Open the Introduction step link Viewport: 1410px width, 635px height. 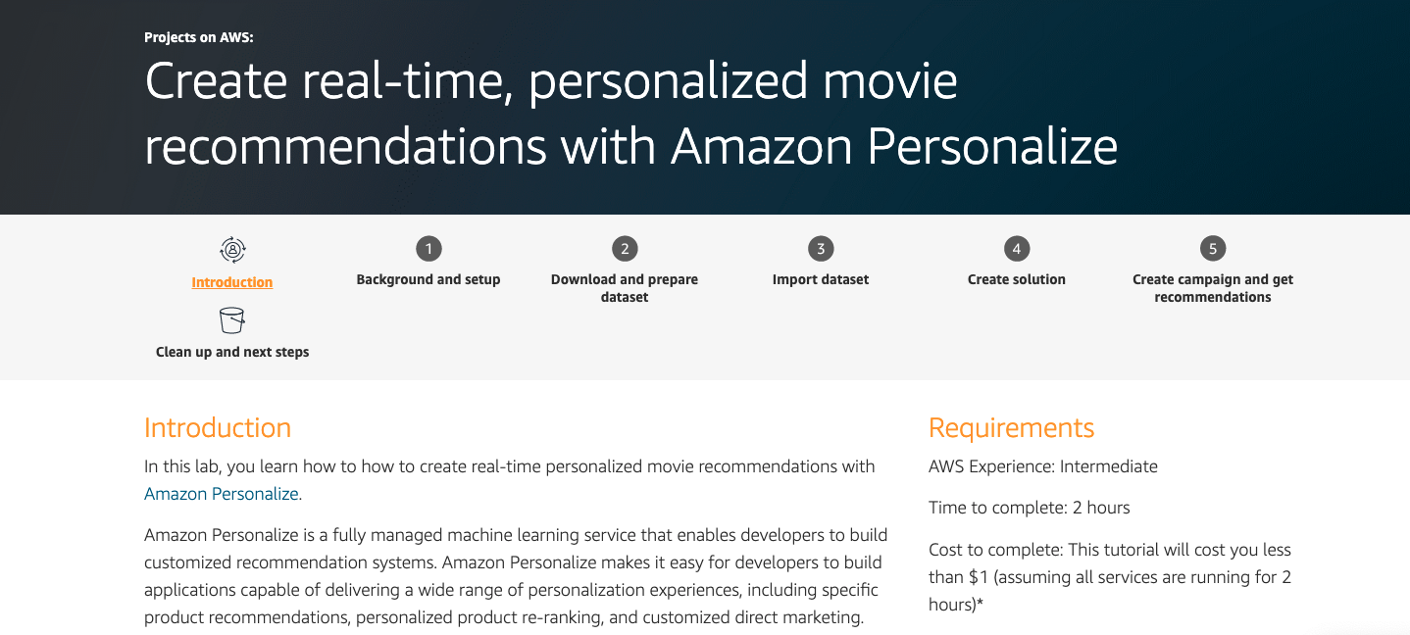pyautogui.click(x=232, y=282)
